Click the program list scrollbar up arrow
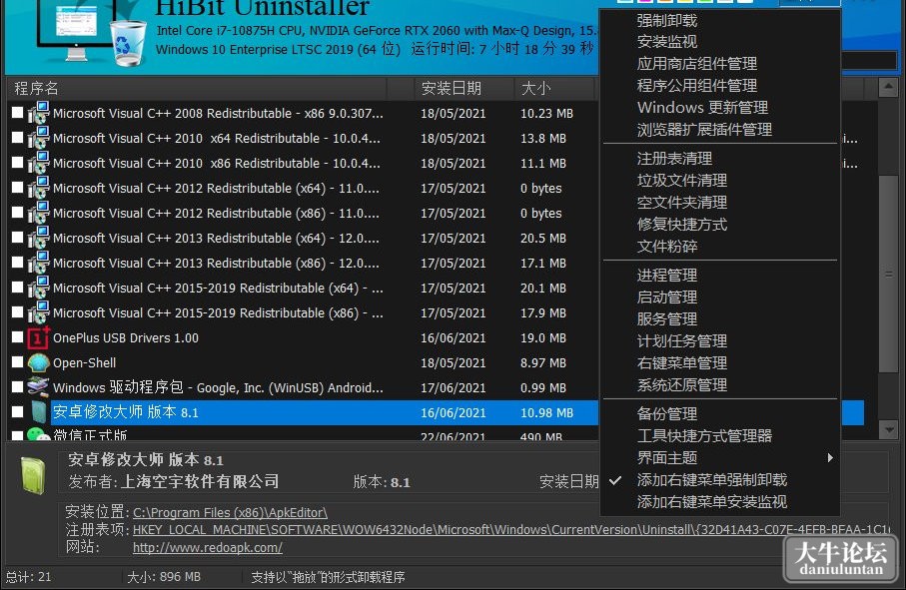Image resolution: width=906 pixels, height=590 pixels. point(887,88)
